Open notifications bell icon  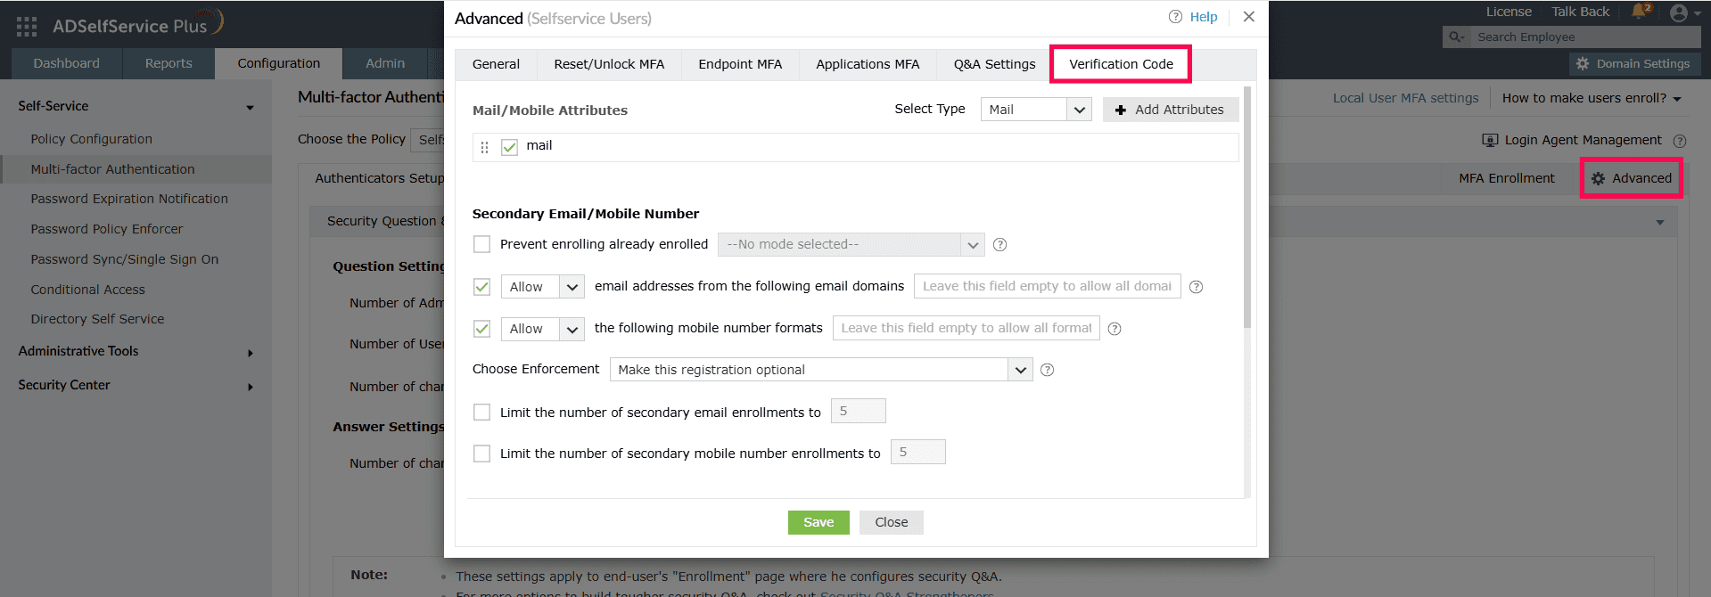point(1639,12)
